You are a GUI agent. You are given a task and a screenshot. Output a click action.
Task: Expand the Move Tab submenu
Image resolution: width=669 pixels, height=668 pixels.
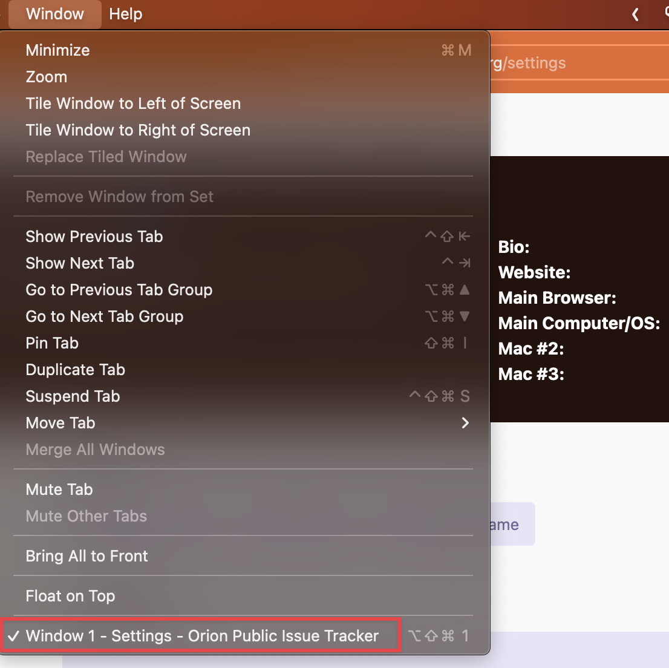(x=60, y=423)
